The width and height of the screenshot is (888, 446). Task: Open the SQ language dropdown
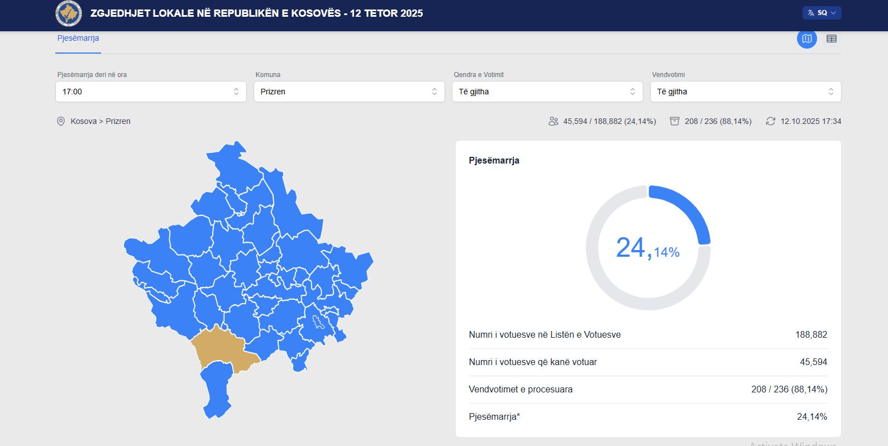coord(822,13)
